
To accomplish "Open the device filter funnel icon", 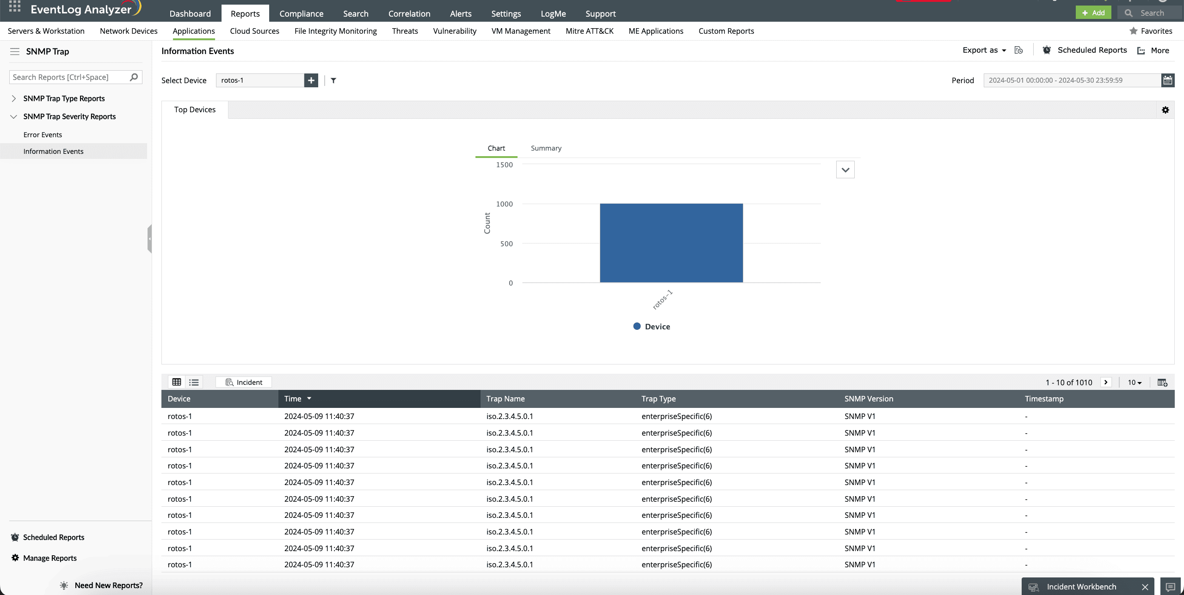I will click(333, 80).
